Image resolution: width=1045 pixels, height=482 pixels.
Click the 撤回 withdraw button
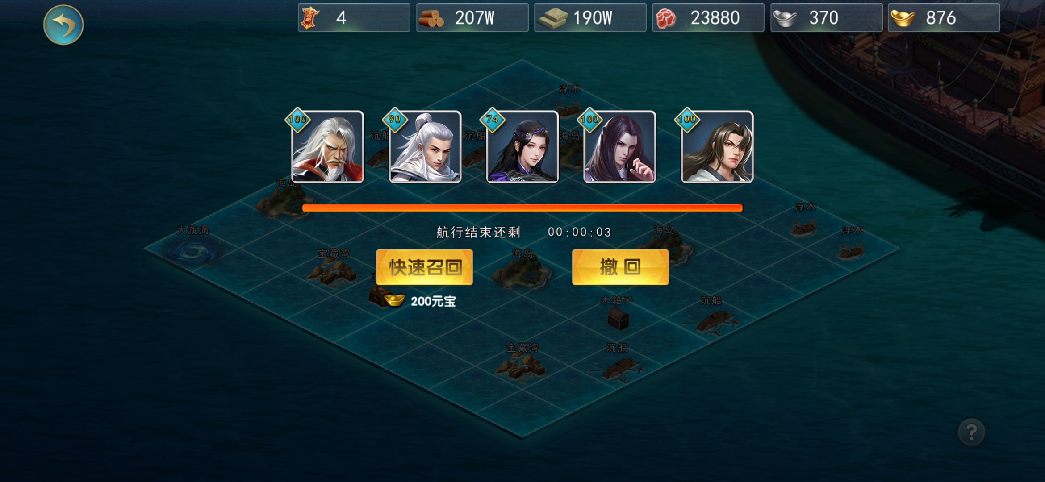pos(620,267)
